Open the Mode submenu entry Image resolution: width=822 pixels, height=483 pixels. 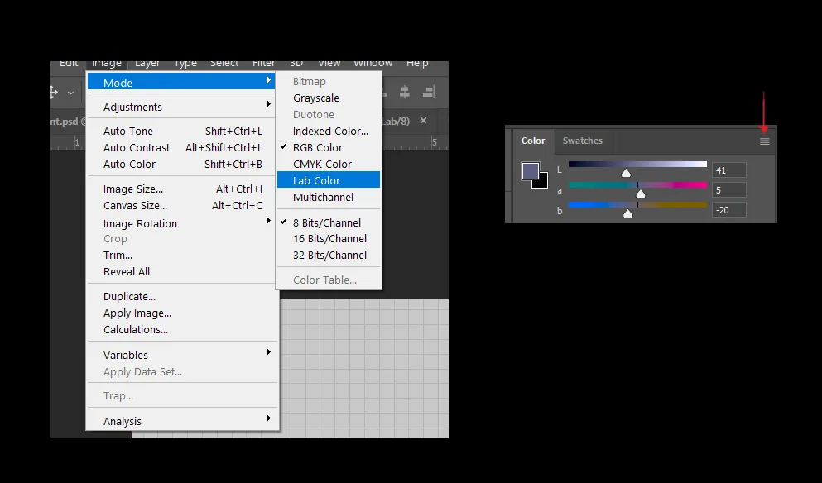pyautogui.click(x=180, y=82)
